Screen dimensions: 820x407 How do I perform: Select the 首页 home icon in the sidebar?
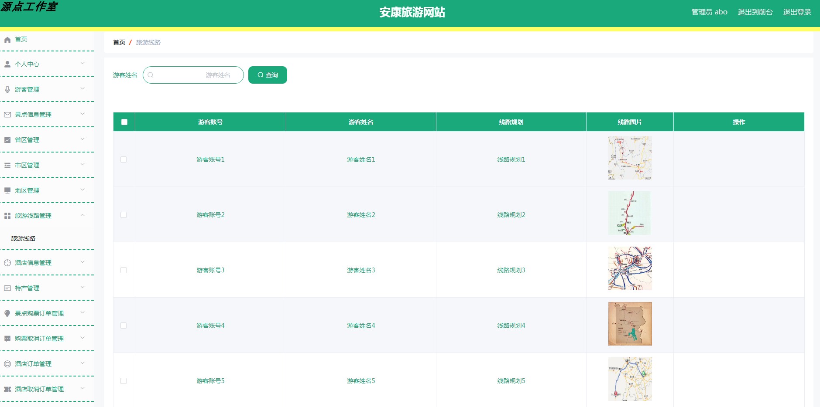pyautogui.click(x=7, y=39)
